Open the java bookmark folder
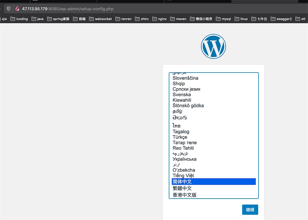 (x=38, y=19)
